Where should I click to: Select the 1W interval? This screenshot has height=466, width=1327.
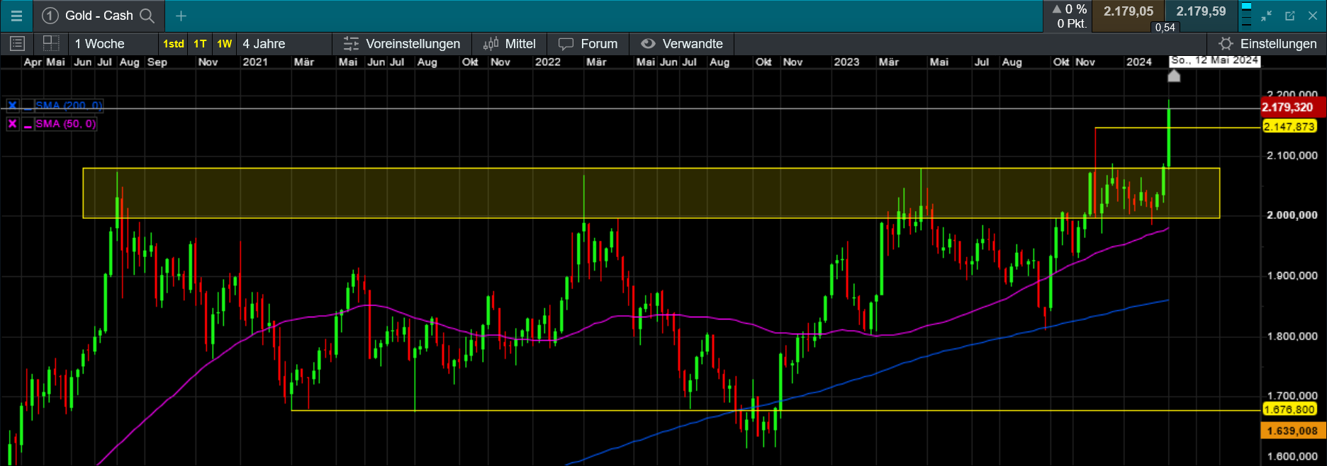tap(225, 44)
